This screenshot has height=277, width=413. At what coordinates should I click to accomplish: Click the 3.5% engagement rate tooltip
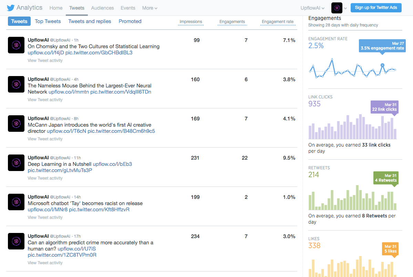click(x=382, y=46)
